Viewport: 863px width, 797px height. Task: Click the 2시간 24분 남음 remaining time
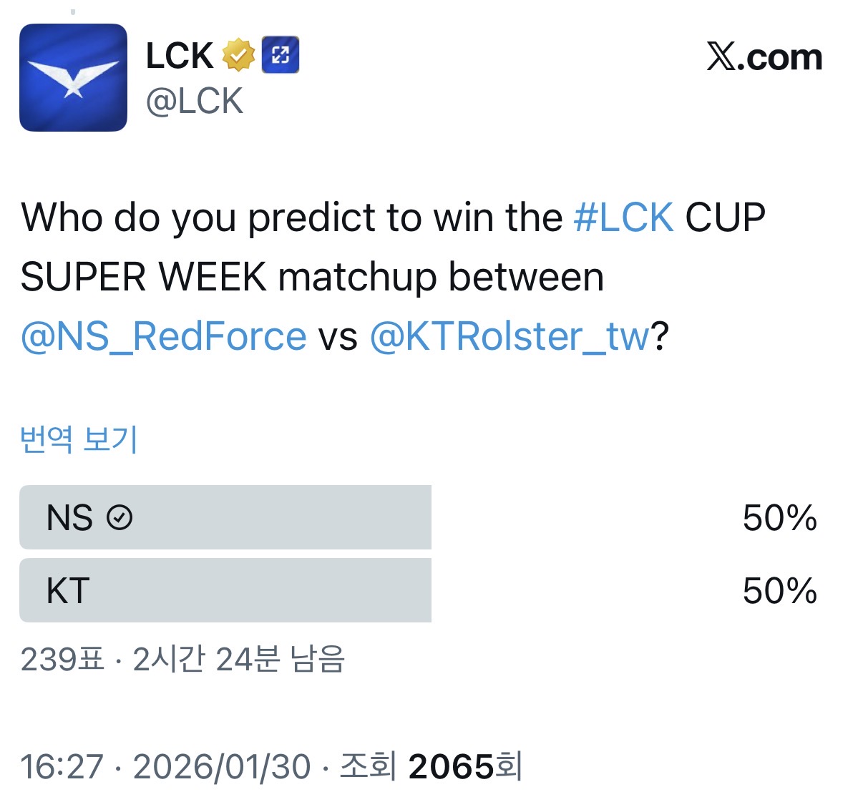click(239, 660)
